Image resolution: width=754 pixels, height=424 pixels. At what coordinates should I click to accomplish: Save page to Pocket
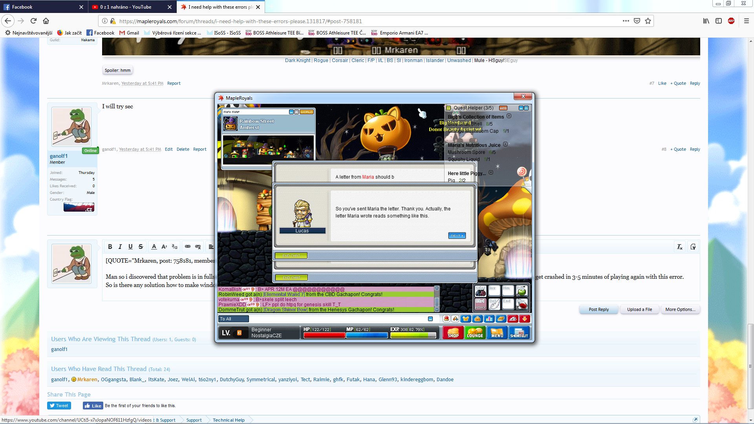click(x=637, y=21)
